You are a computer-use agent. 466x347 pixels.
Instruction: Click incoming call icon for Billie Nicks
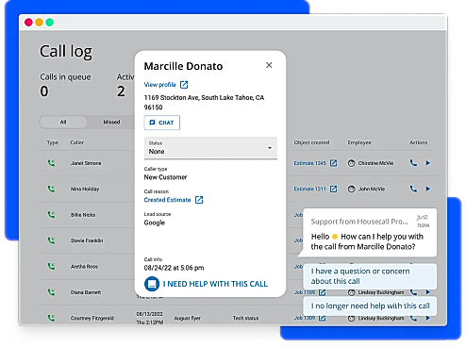point(51,214)
